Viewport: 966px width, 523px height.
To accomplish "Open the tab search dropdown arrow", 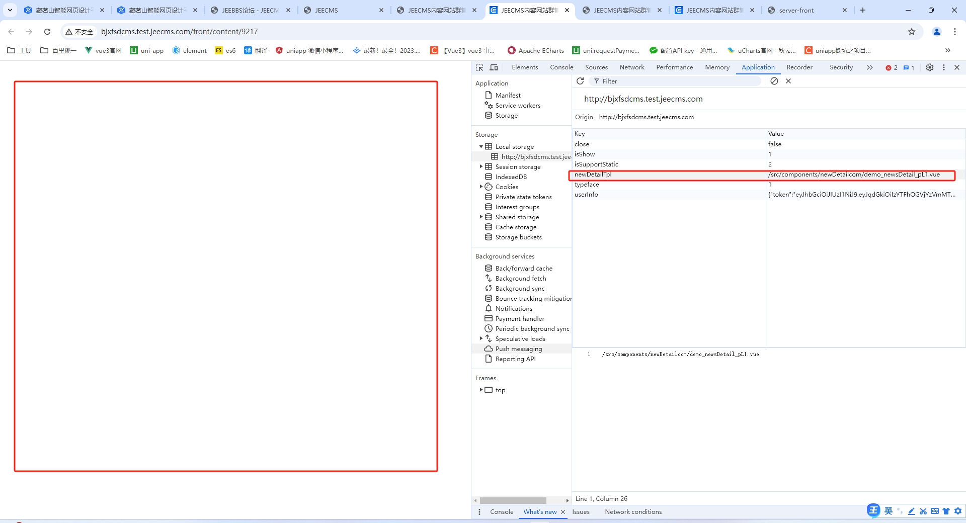I will pos(10,10).
